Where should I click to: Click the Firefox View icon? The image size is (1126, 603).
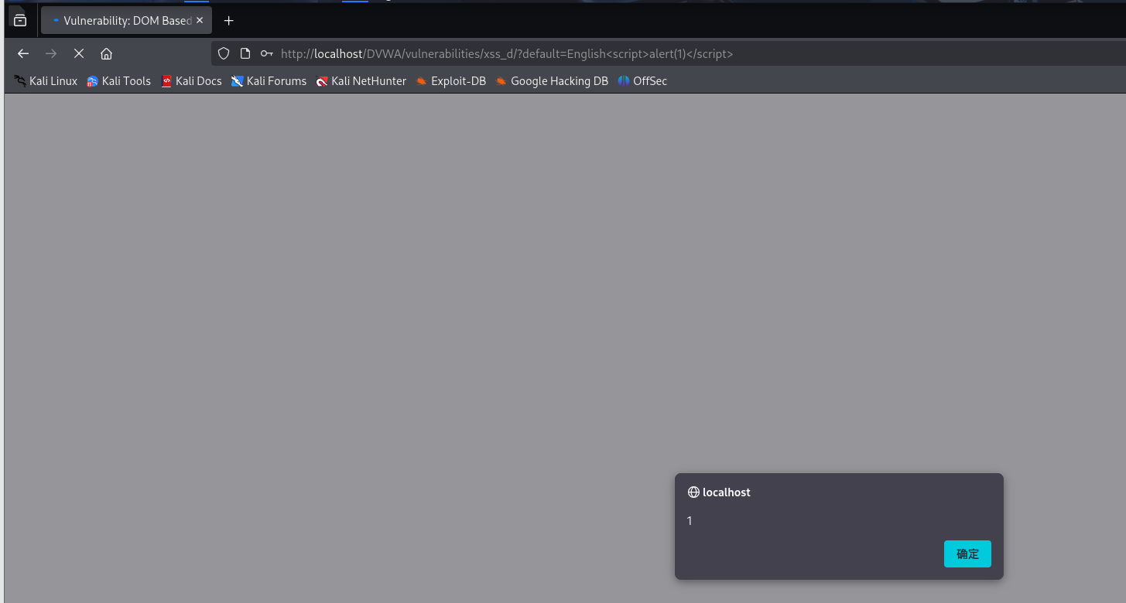[20, 21]
